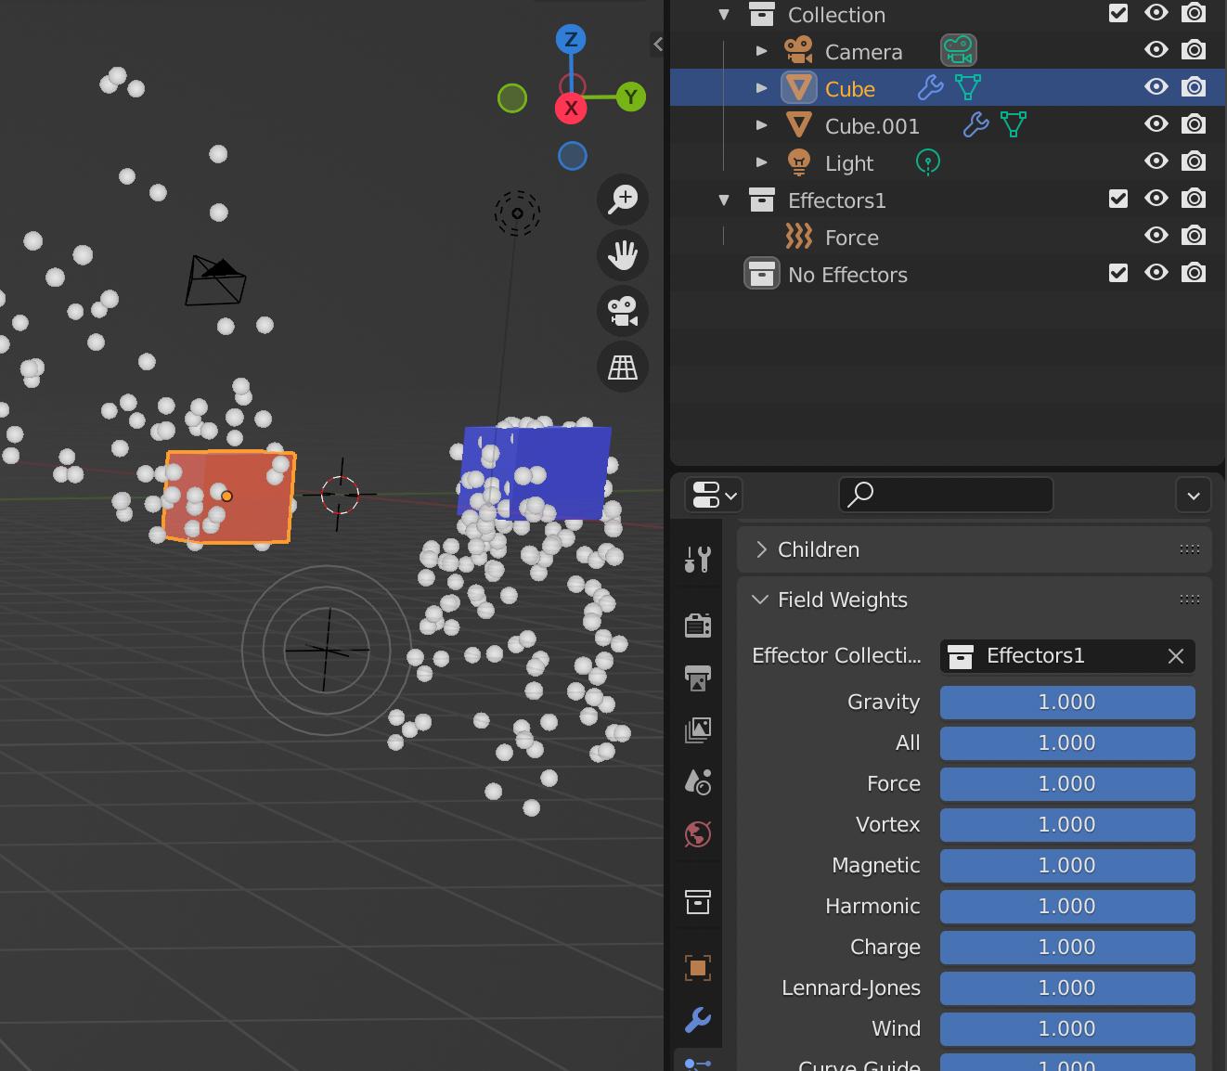Click the negative Y axis dark green circle
Image resolution: width=1227 pixels, height=1071 pixels.
pyautogui.click(x=512, y=97)
